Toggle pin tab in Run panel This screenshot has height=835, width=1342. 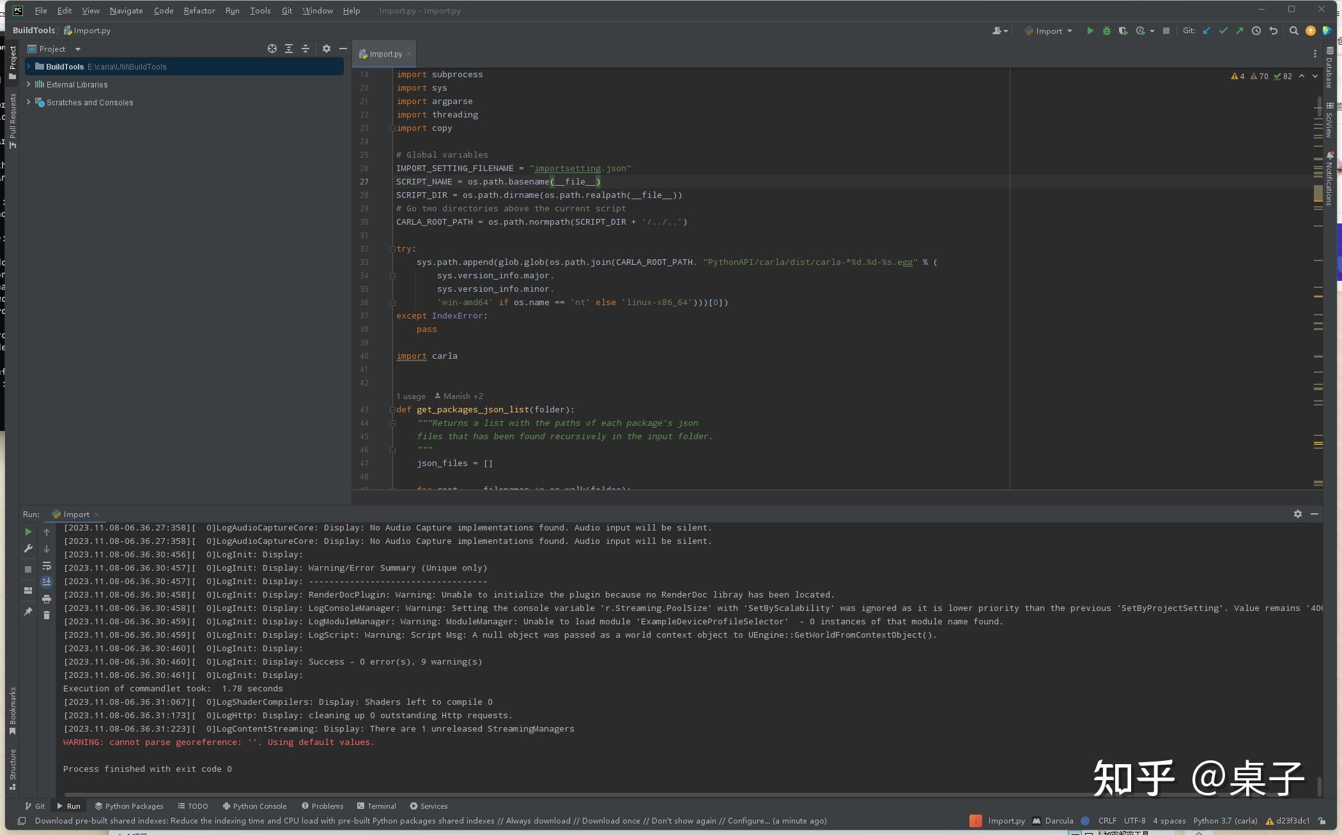(28, 612)
